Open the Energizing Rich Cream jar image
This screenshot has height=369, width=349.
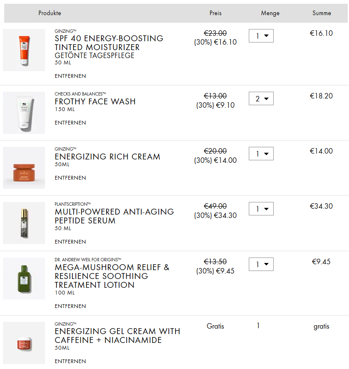click(x=24, y=168)
